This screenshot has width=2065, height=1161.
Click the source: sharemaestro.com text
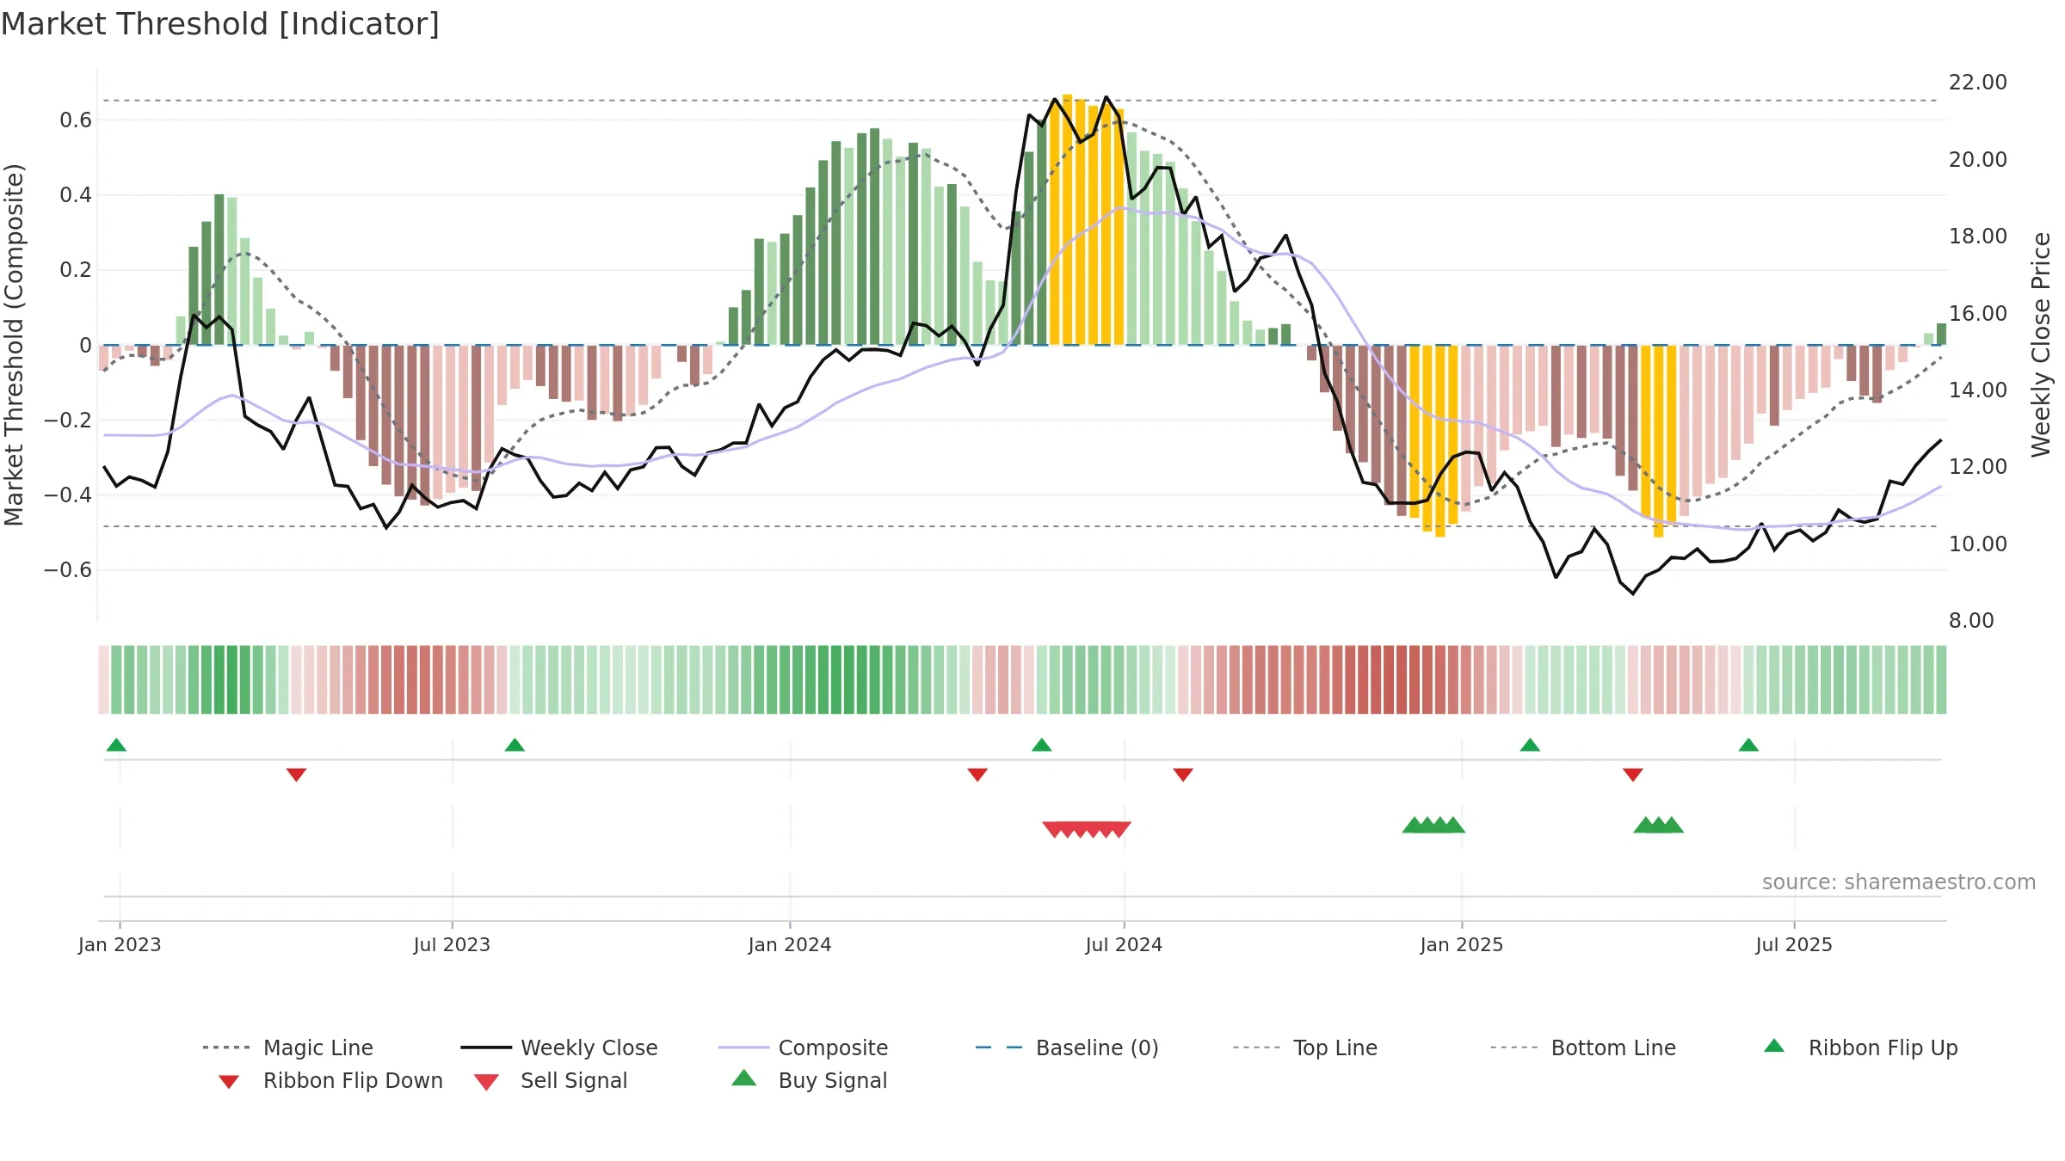[1899, 881]
